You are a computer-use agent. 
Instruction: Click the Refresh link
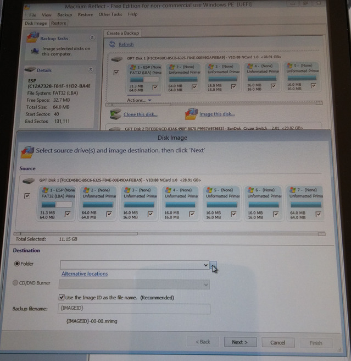(x=126, y=44)
